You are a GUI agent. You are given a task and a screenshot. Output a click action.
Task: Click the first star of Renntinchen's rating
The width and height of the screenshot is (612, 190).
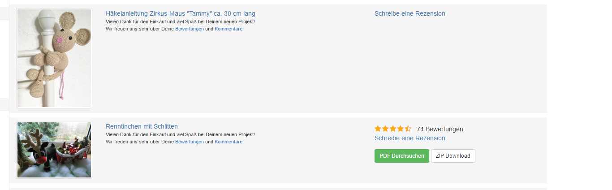[x=378, y=129]
